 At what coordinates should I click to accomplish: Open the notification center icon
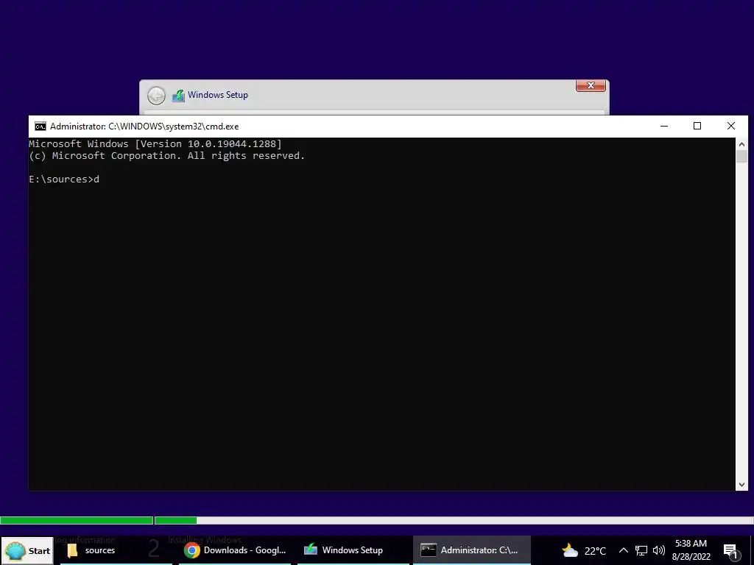point(730,551)
